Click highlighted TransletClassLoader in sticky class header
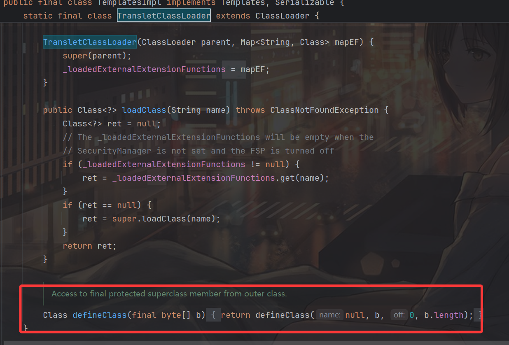509x345 pixels. tap(164, 16)
